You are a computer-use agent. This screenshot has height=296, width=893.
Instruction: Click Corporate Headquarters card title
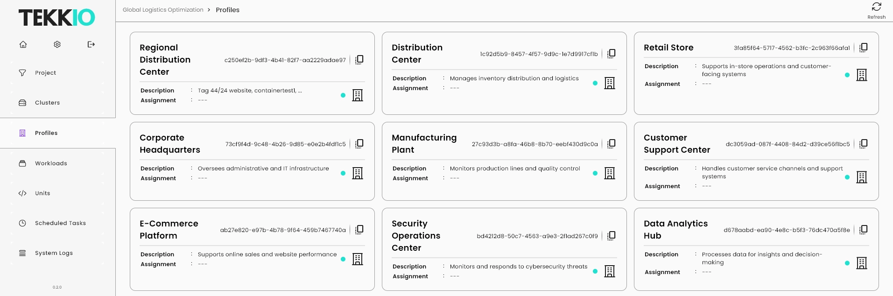pos(170,144)
